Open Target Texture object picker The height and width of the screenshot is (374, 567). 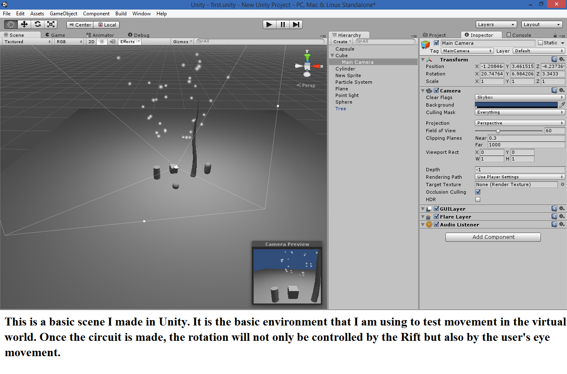pyautogui.click(x=562, y=185)
